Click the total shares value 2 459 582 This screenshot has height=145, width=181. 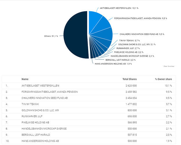point(131,92)
